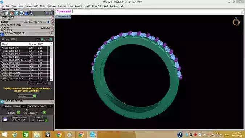Click the Gem Reporter panel icon
The width and height of the screenshot is (245, 138).
point(2,102)
